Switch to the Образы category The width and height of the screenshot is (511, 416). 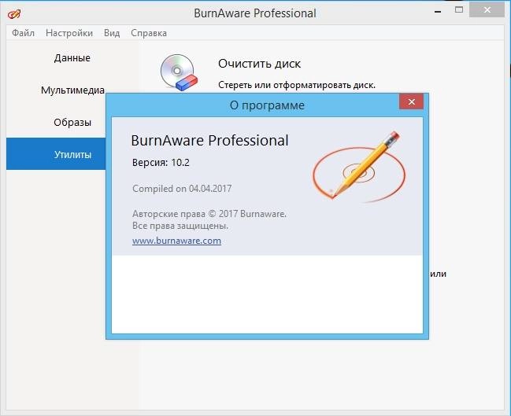[x=72, y=123]
